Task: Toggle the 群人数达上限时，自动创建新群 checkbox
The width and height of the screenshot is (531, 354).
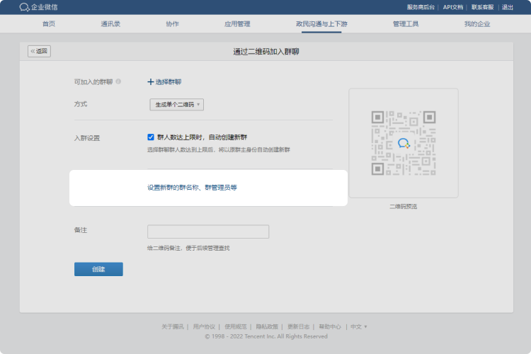Action: [151, 137]
